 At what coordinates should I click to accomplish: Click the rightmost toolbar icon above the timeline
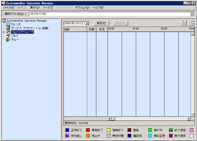click(x=192, y=23)
